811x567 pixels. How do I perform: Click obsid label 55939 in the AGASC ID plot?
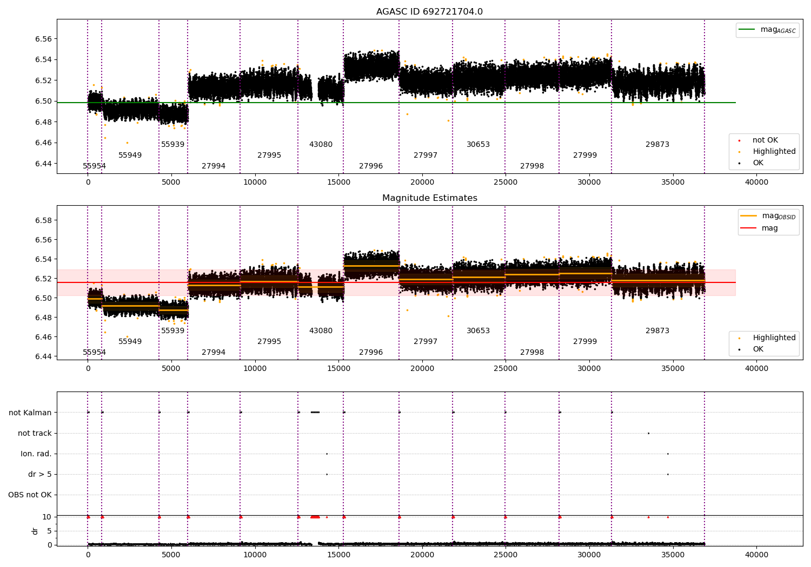point(172,144)
